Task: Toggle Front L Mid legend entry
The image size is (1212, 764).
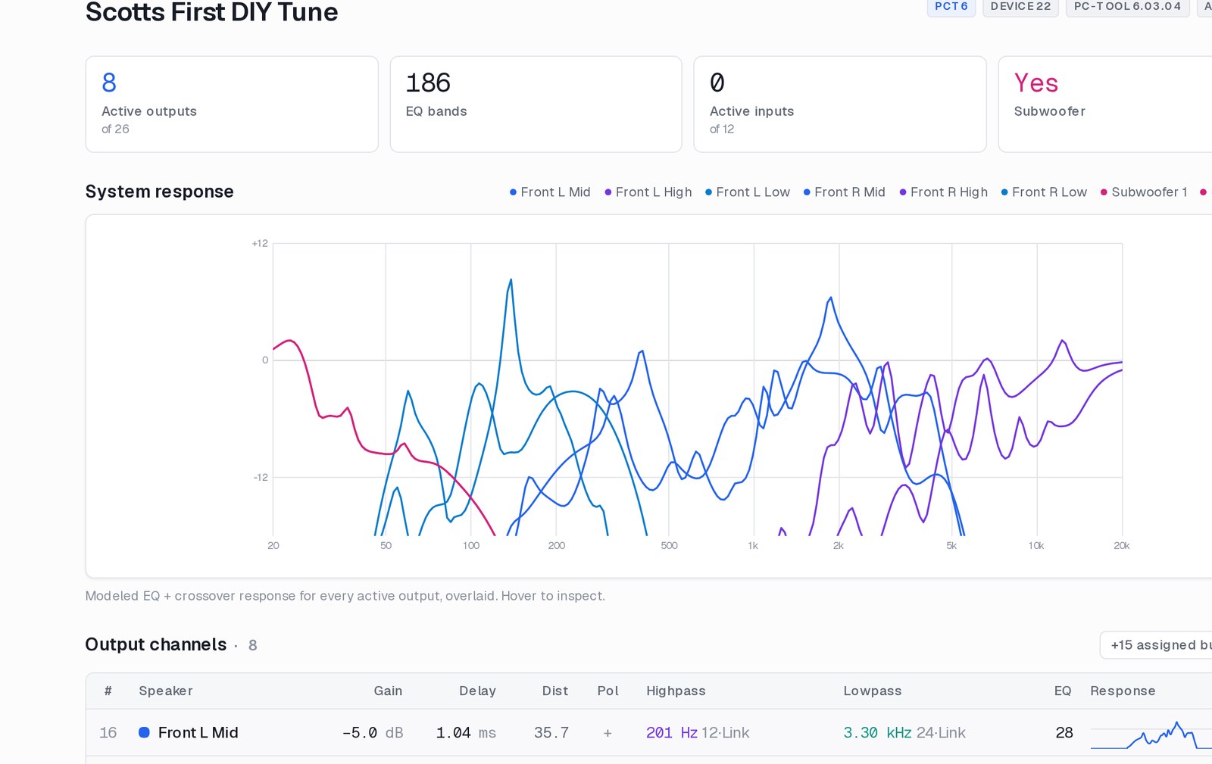Action: [550, 192]
